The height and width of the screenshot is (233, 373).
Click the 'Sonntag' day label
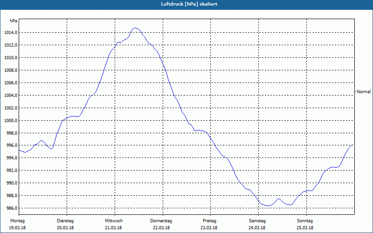(305, 221)
